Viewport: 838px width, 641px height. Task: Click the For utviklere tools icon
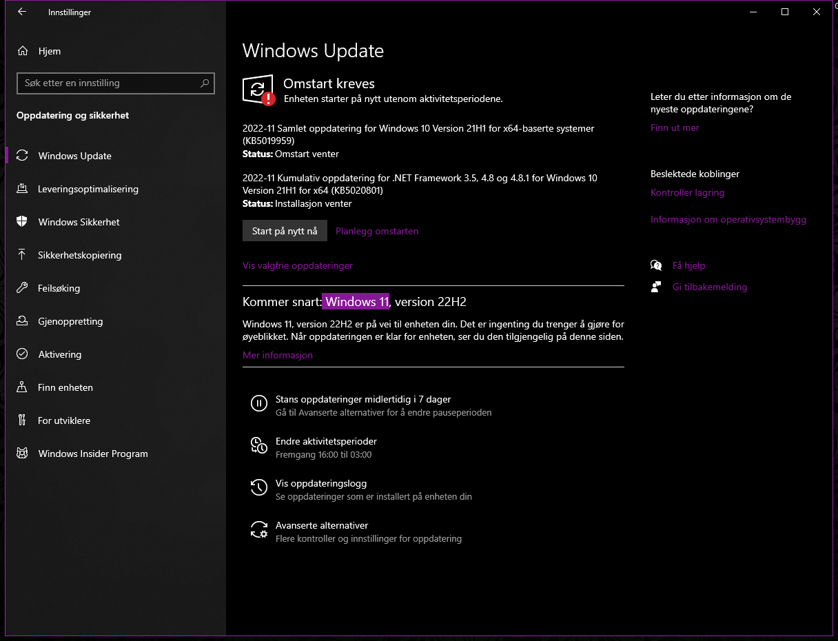22,420
